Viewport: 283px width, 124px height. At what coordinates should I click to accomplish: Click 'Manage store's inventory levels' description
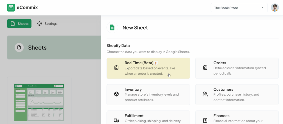(x=152, y=97)
